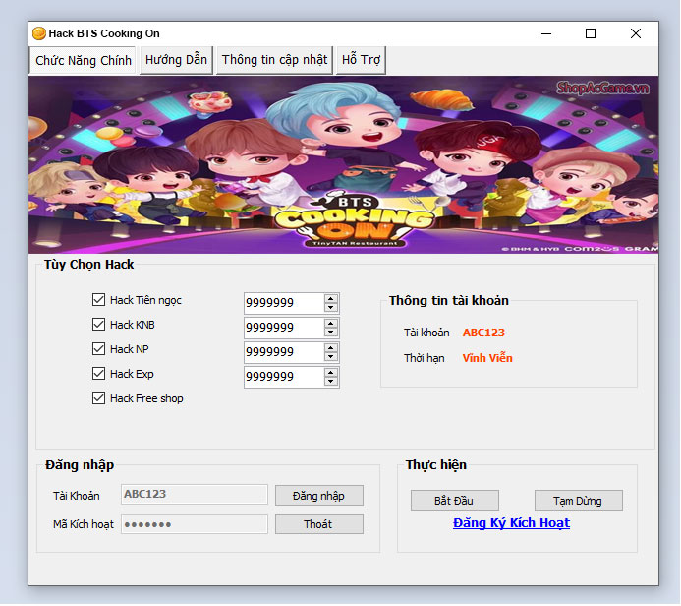
Task: Decrease the Hack Exp value with down arrow
Action: [x=331, y=382]
